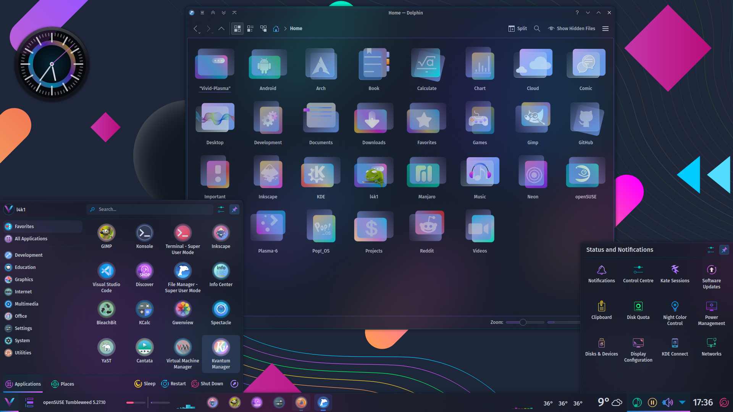Open the Android folder
This screenshot has width=733, height=412.
coord(268,70)
